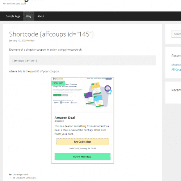Click the Ongoing status text

(x=59, y=121)
